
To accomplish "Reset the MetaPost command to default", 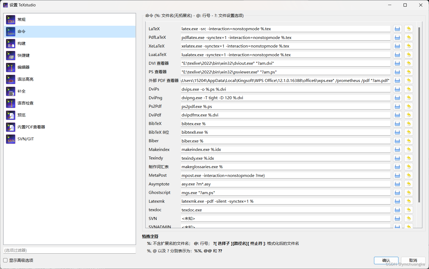I will coord(409,175).
